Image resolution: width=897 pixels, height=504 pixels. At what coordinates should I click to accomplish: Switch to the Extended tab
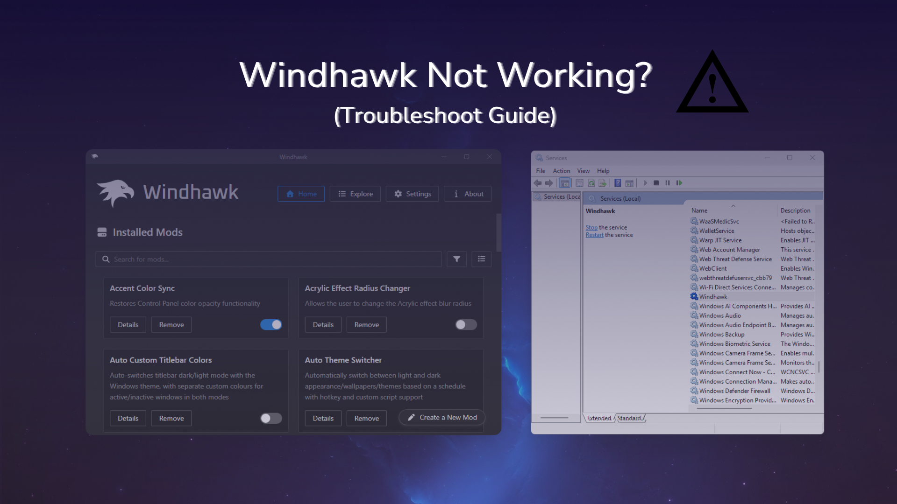(x=599, y=418)
